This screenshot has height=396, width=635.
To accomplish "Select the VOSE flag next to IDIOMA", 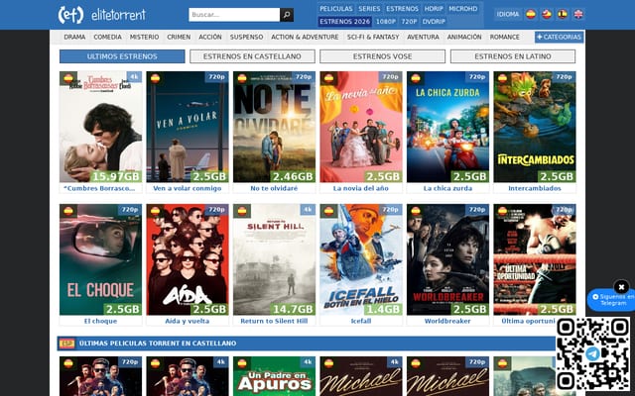I will click(x=547, y=14).
